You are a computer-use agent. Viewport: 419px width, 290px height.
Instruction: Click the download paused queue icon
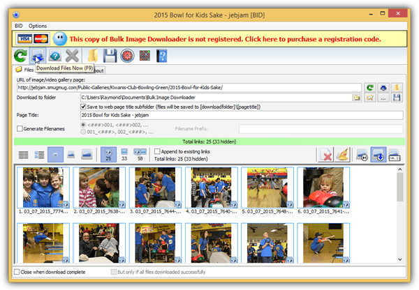click(362, 155)
